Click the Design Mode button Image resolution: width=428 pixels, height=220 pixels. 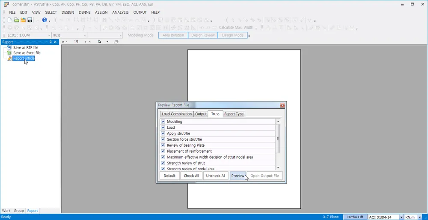[x=233, y=35]
